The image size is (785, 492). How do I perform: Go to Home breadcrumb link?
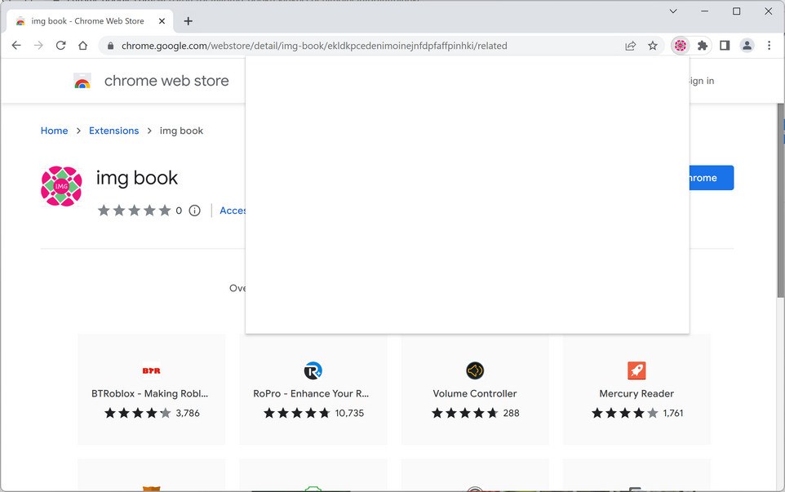click(x=54, y=131)
